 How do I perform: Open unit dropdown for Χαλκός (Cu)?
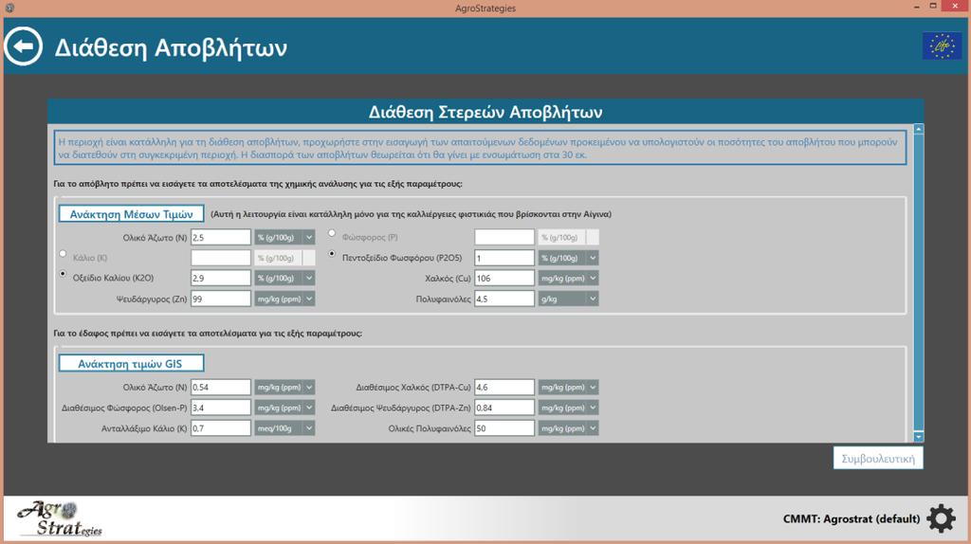(x=569, y=279)
